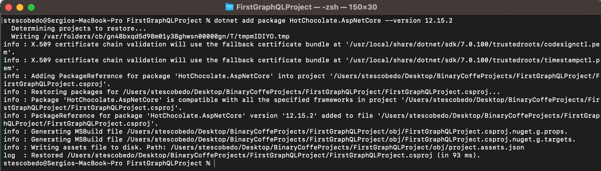Click the 'Writing assets file to disk' line
Image resolution: width=601 pixels, height=171 pixels.
(x=264, y=148)
